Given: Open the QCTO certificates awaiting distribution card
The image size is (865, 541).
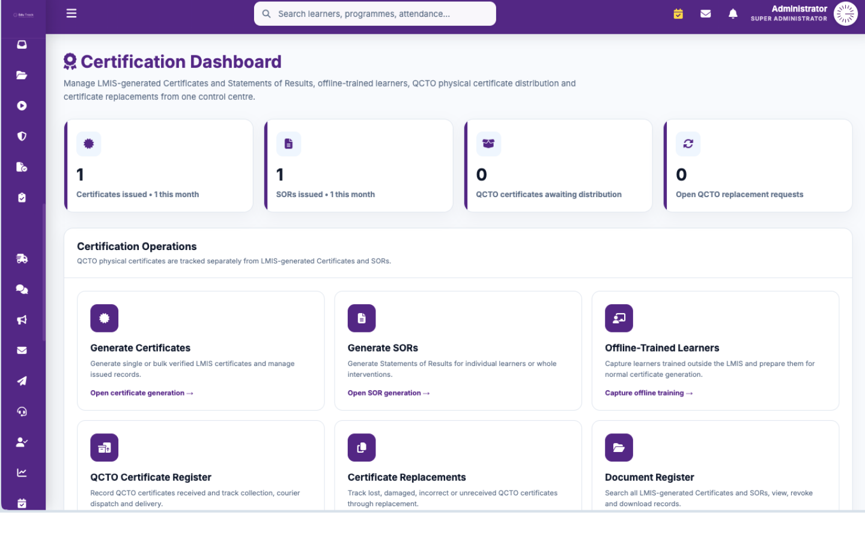Looking at the screenshot, I should [559, 166].
